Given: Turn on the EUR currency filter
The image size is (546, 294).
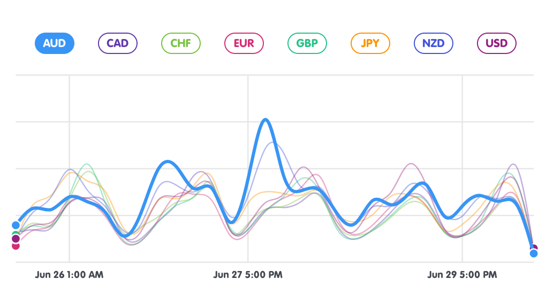Looking at the screenshot, I should coord(244,43).
